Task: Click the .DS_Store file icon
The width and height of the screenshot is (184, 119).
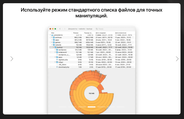Action: point(57,65)
